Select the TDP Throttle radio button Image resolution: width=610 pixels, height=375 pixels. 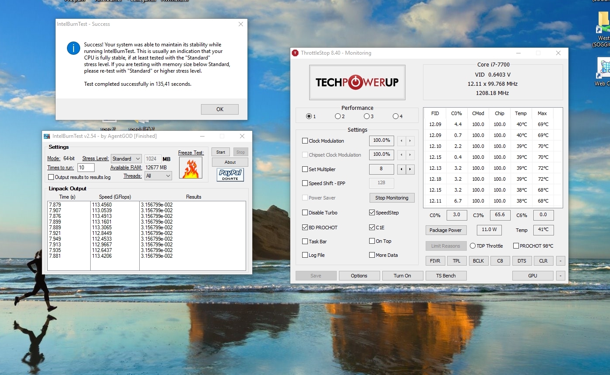click(x=472, y=246)
